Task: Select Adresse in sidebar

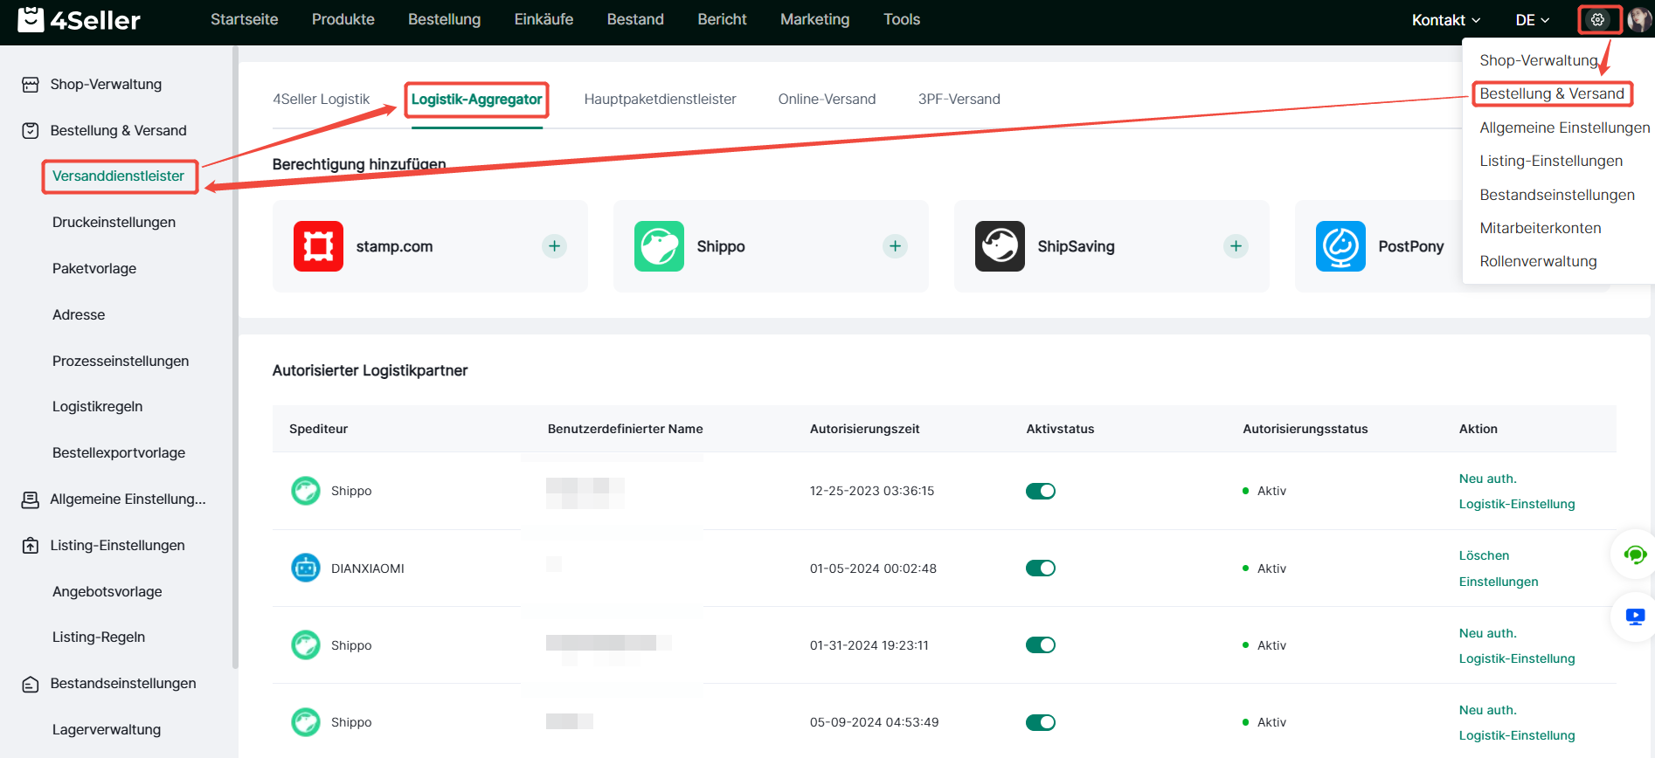Action: 79,315
